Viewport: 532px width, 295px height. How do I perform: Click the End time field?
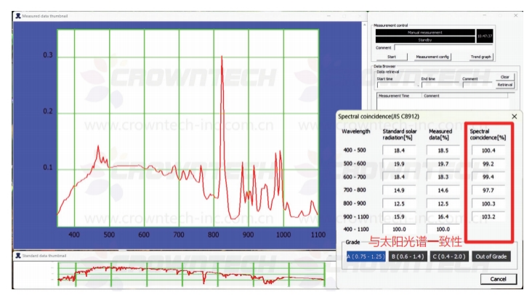[x=440, y=85]
